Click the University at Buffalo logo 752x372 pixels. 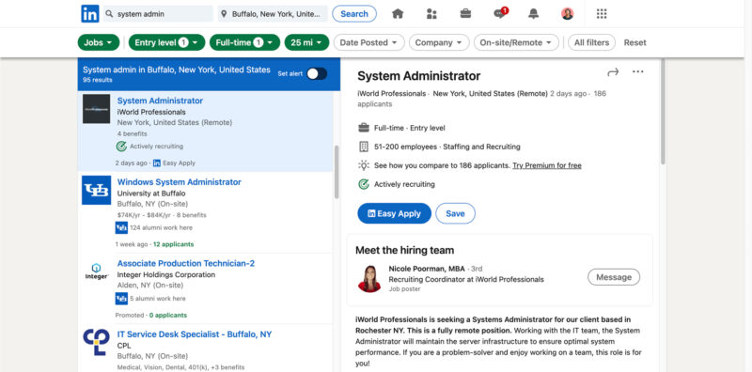click(x=97, y=191)
